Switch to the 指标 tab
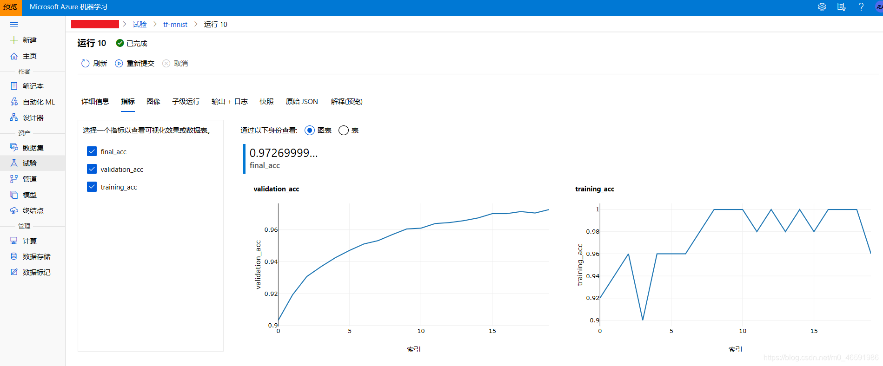 [x=128, y=101]
